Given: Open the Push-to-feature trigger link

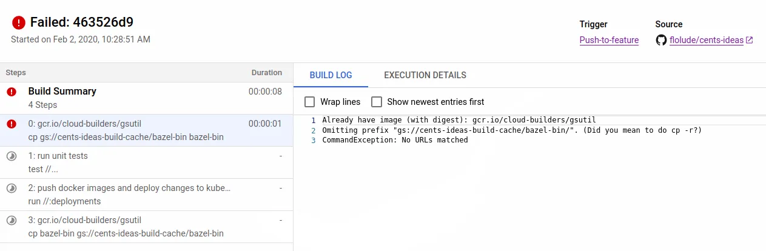Looking at the screenshot, I should click(609, 40).
